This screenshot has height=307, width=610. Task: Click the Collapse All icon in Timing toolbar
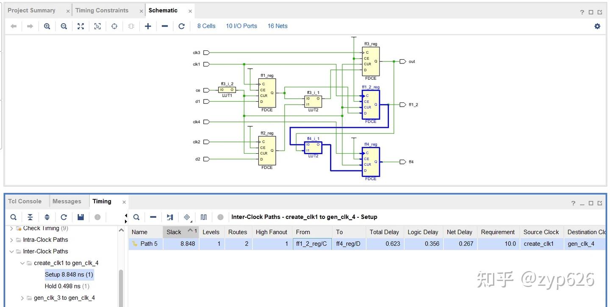(30, 217)
